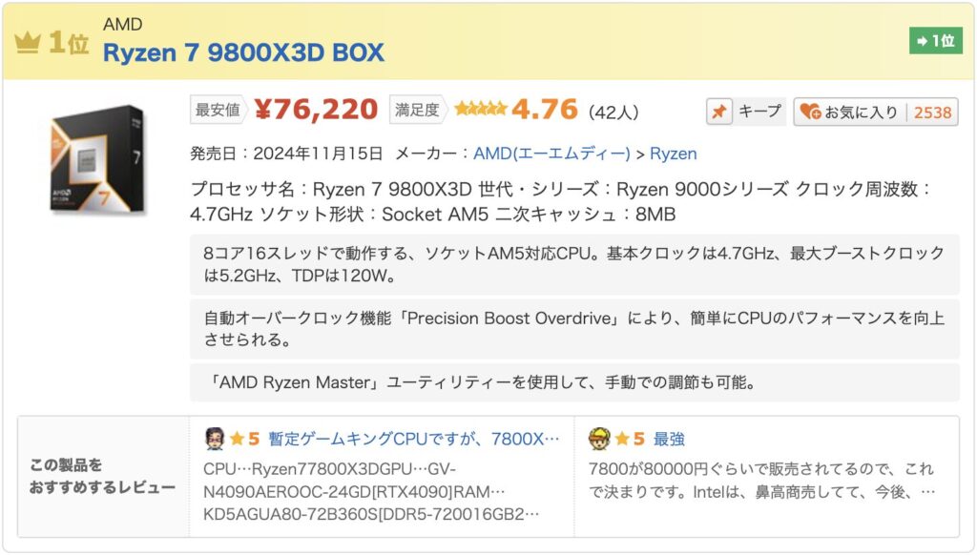This screenshot has width=977, height=555.
Task: Open the 暫定ゲームキングCPU review title
Action: [414, 440]
